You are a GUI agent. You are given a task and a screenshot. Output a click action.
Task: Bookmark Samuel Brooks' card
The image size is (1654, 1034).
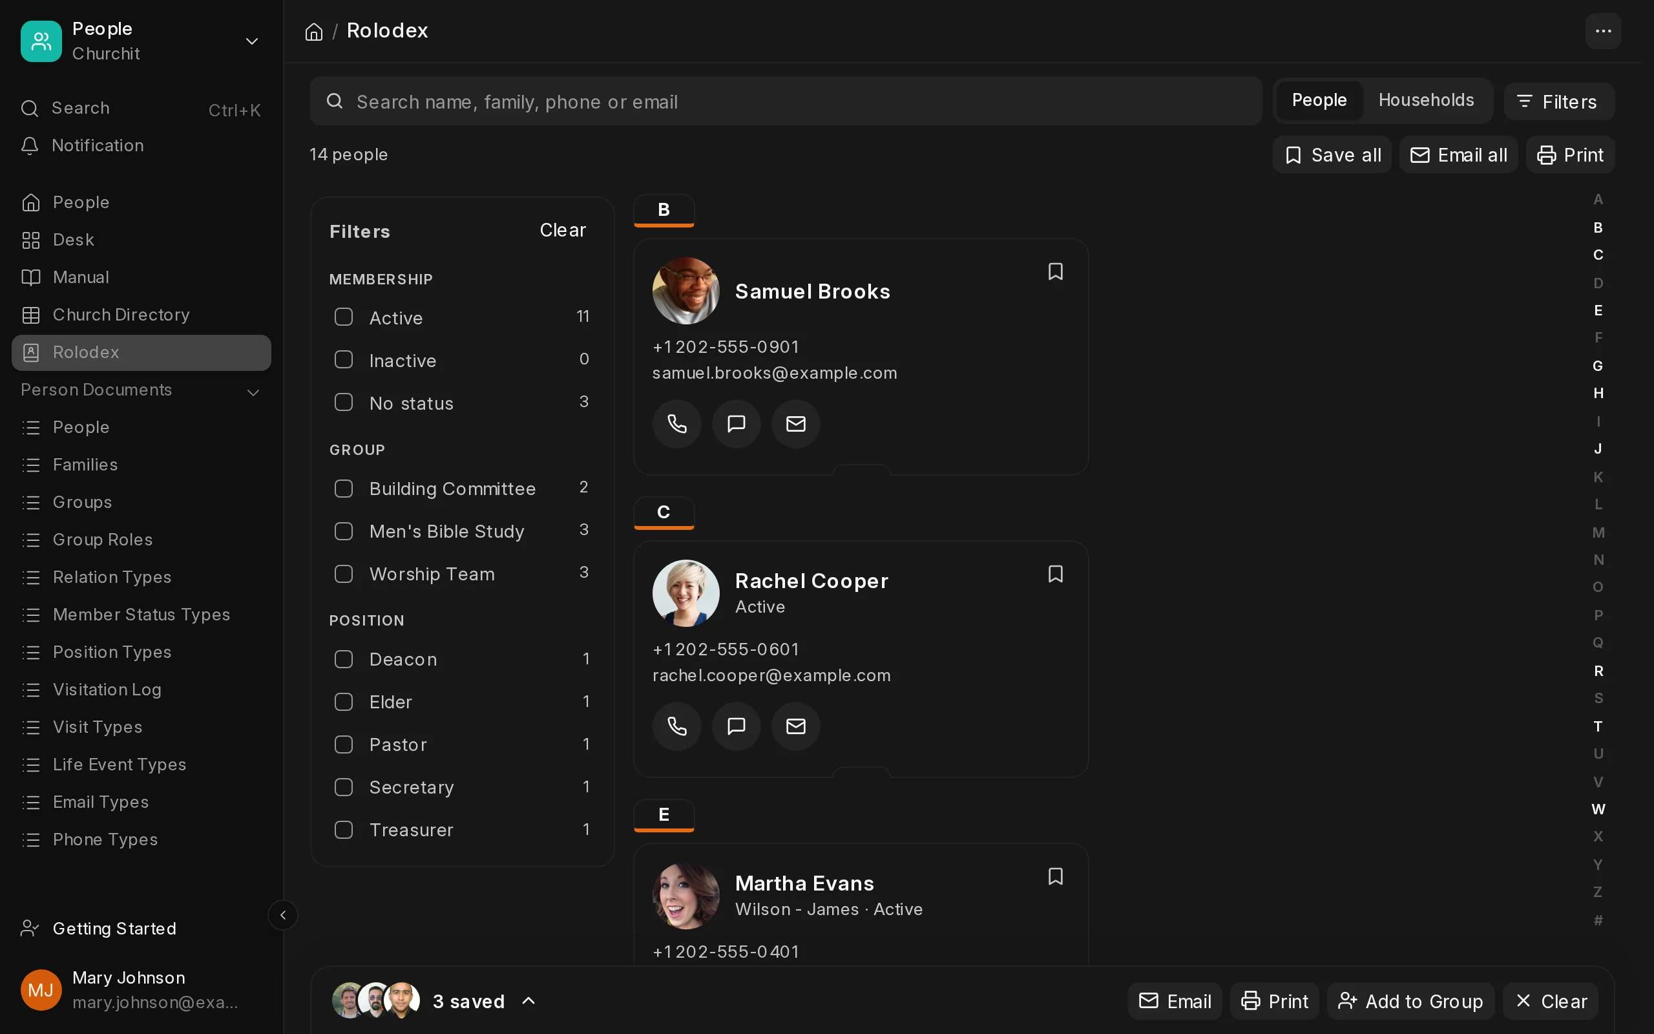[1055, 271]
